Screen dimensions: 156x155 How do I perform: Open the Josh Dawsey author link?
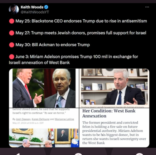[x=23, y=119]
